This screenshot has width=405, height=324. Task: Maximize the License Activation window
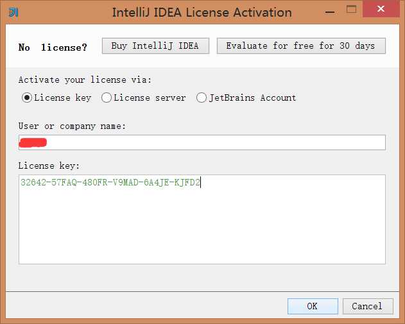coord(351,10)
